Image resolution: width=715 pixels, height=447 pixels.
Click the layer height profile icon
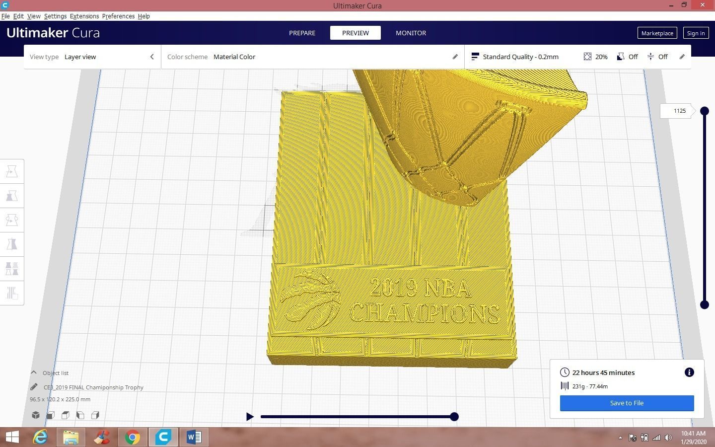pos(475,57)
